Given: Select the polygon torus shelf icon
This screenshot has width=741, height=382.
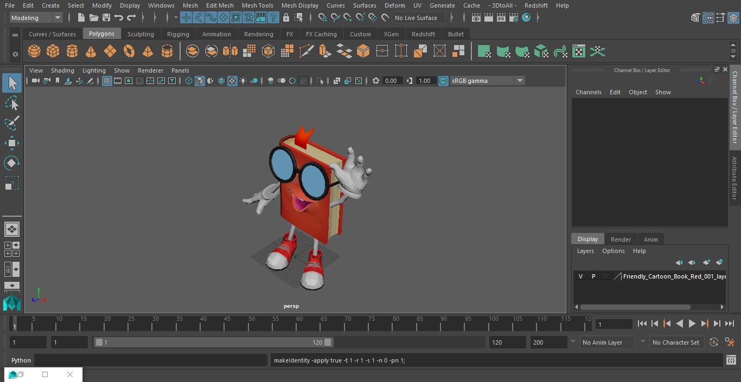Looking at the screenshot, I should tap(129, 51).
